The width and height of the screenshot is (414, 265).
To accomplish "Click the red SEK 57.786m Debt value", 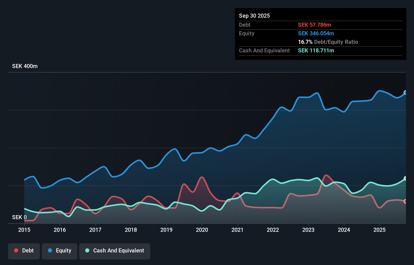I will (x=315, y=25).
